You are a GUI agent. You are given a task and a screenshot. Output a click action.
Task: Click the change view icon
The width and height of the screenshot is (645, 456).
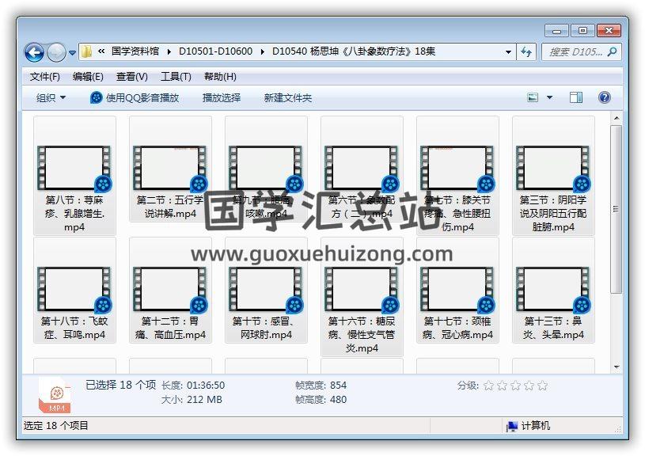(x=533, y=97)
